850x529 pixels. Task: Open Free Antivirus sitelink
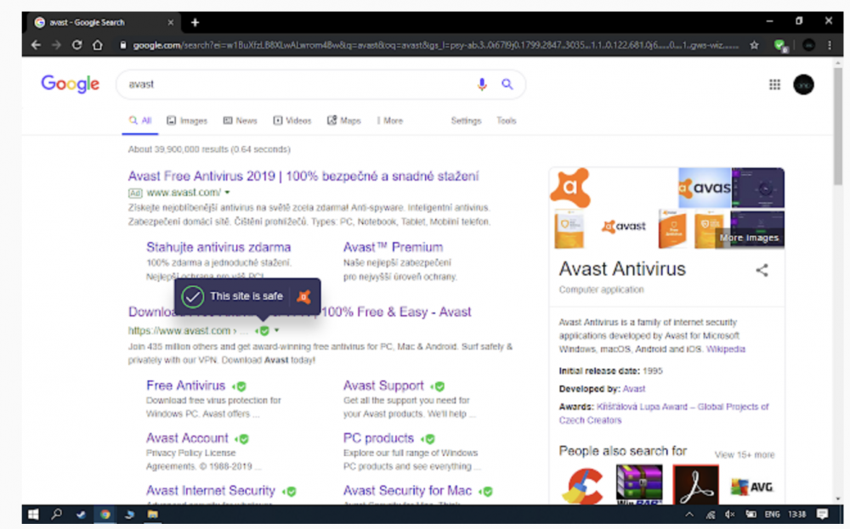point(185,385)
